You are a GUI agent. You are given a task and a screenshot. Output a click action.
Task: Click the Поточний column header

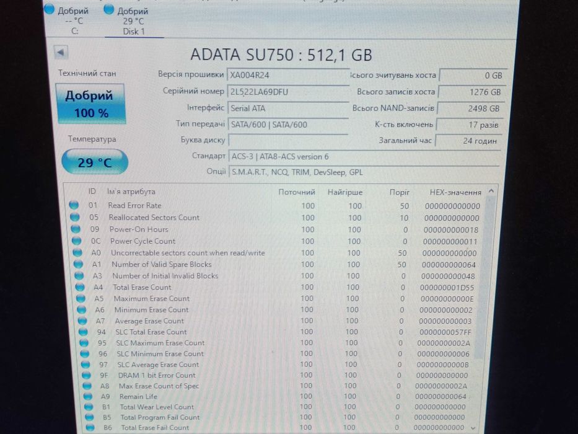(296, 192)
